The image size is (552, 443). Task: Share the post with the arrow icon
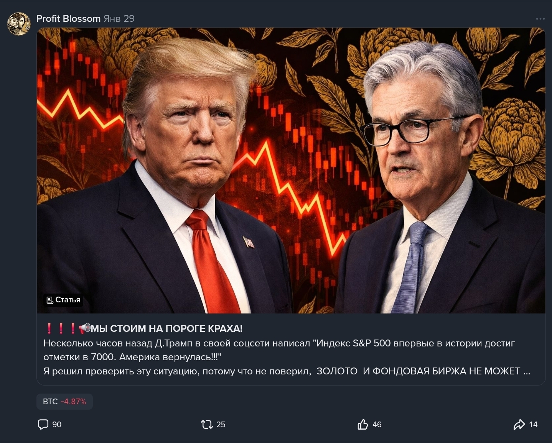519,425
